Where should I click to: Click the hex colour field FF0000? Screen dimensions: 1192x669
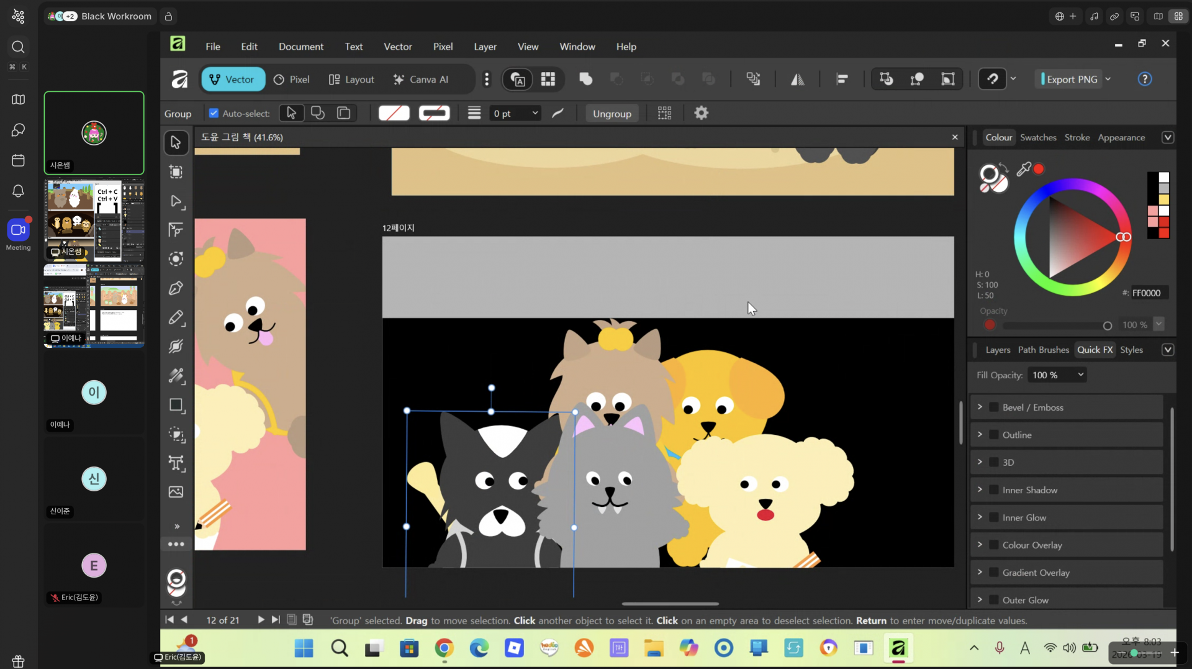1148,293
